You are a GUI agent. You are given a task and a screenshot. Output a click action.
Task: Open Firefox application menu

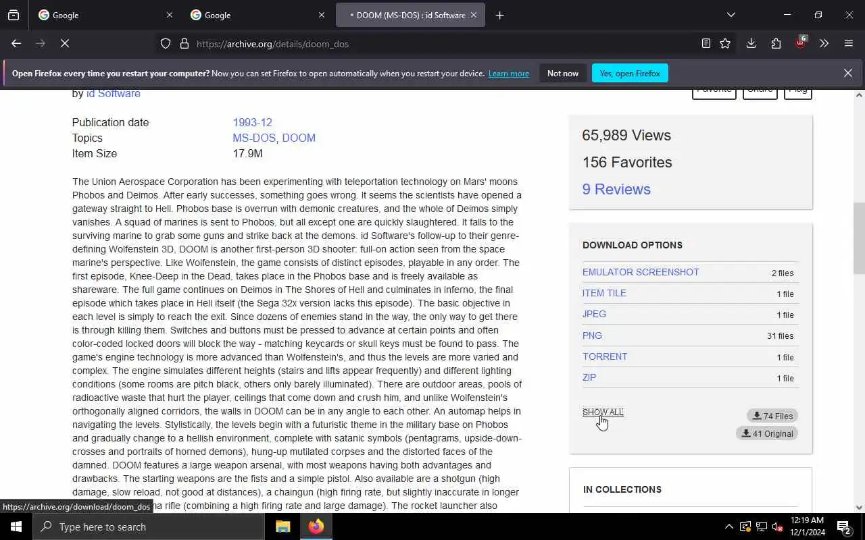849,43
